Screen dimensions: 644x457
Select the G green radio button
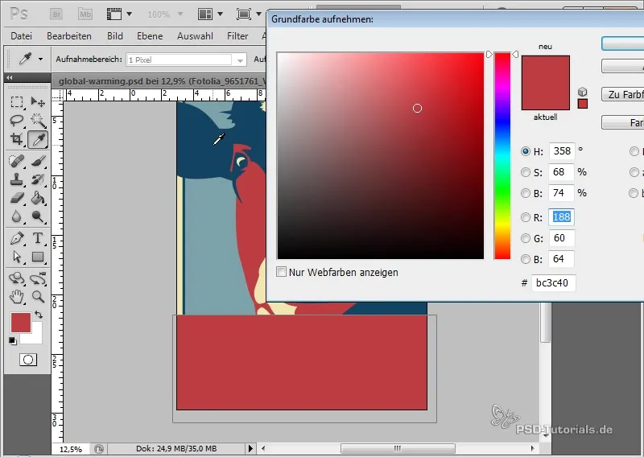526,238
